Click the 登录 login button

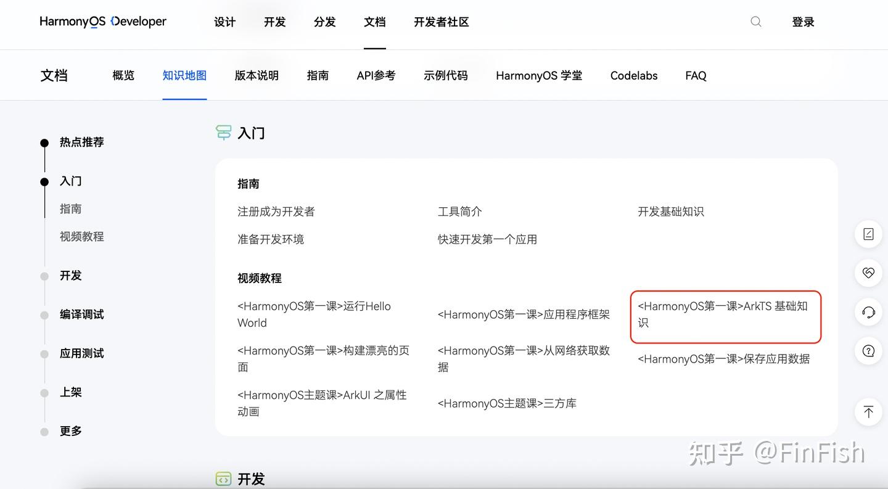803,22
